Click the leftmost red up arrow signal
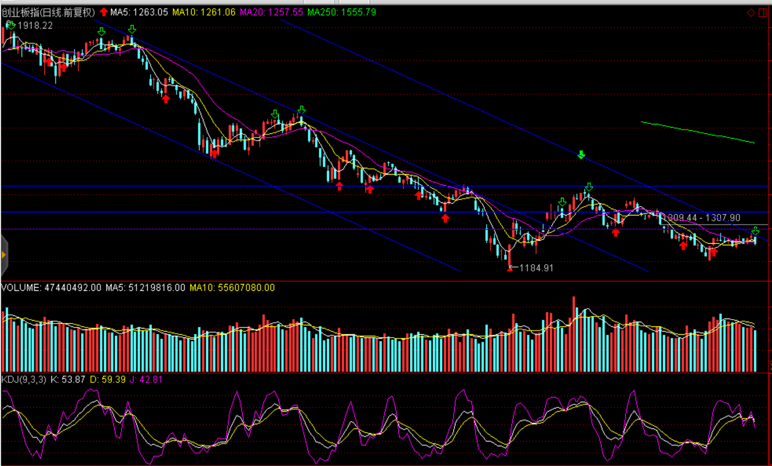 coord(49,62)
